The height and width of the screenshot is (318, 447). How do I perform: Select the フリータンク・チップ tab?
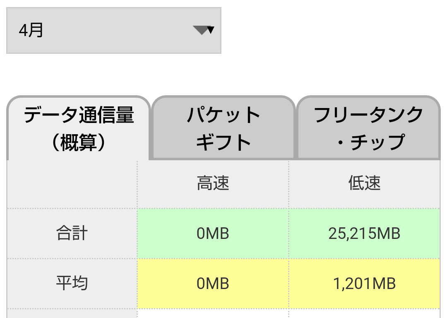click(x=368, y=128)
